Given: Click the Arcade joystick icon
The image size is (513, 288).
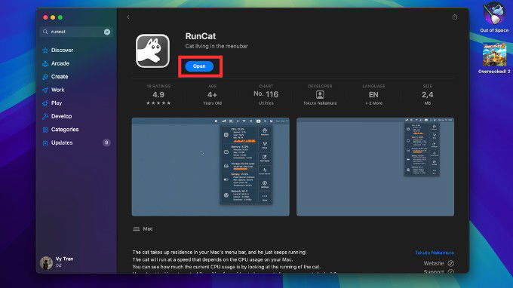Looking at the screenshot, I should (45, 64).
